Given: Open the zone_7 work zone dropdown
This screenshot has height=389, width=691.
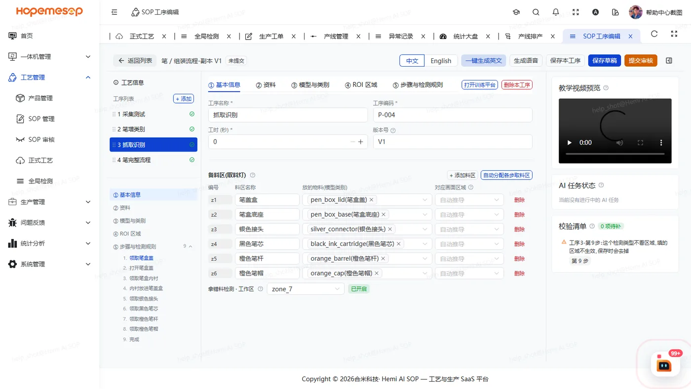Looking at the screenshot, I should [306, 289].
